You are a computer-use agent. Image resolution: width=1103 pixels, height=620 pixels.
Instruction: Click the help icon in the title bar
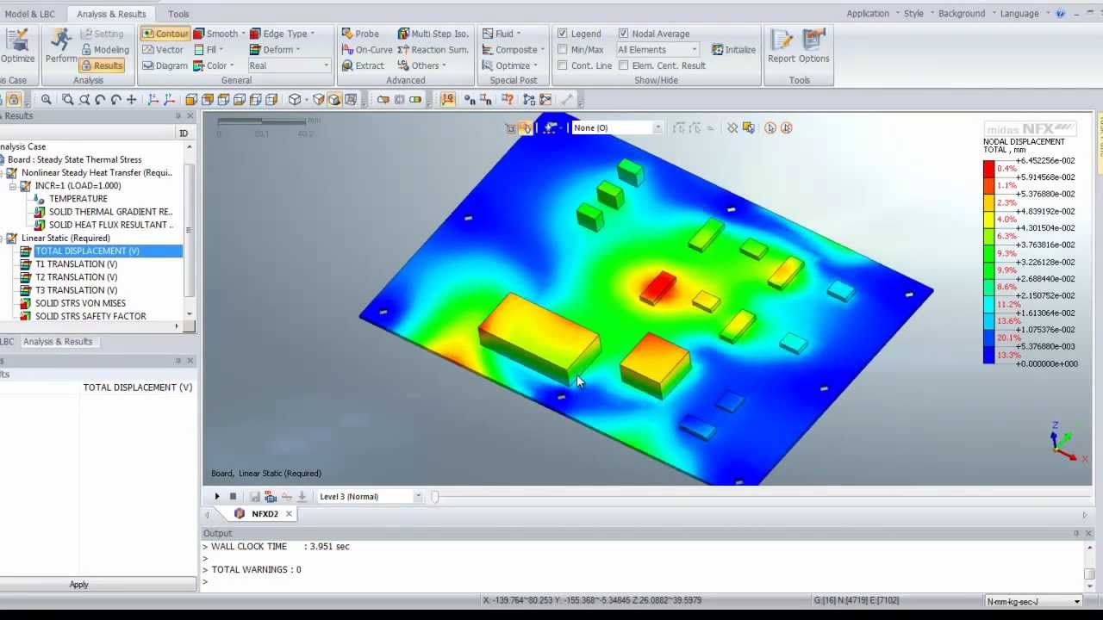click(x=1060, y=13)
